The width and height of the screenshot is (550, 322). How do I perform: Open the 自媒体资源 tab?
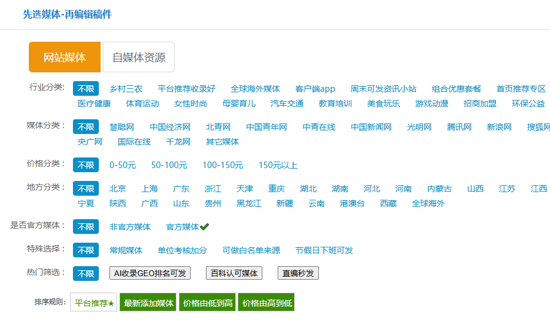tap(139, 57)
